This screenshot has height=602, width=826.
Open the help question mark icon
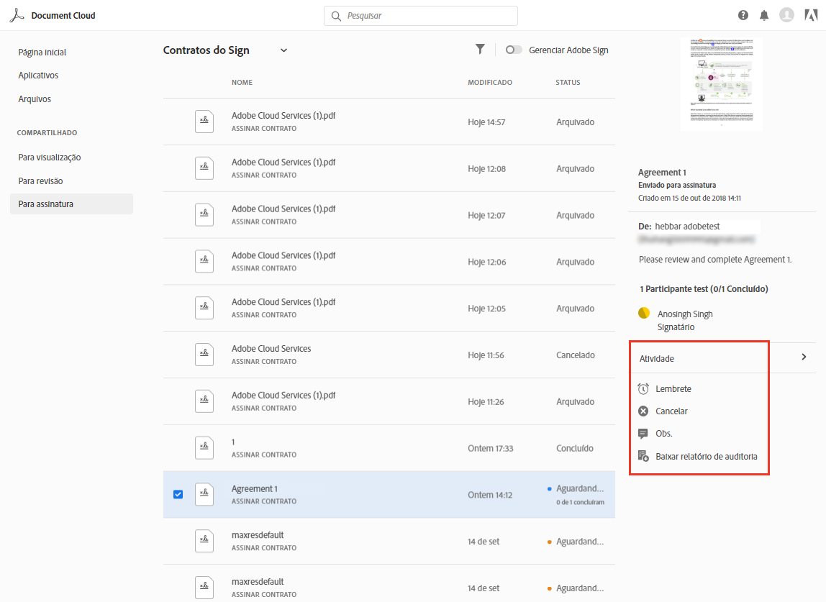[x=743, y=15]
